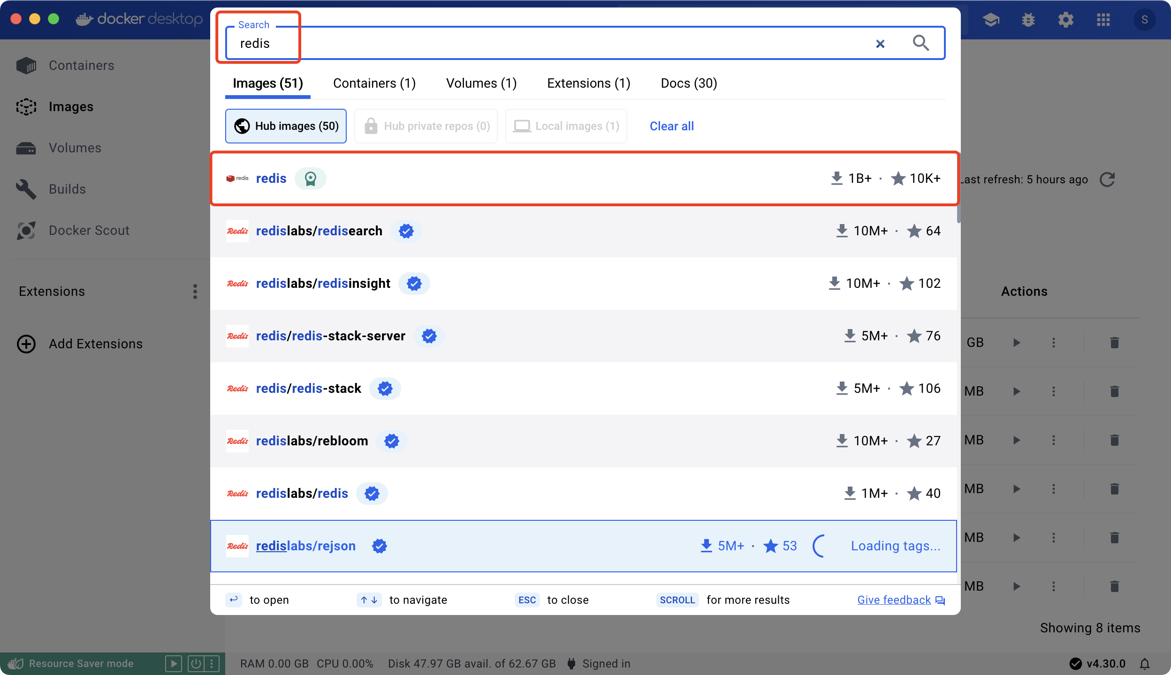Open the Learning center graduation cap icon
Viewport: 1171px width, 675px height.
991,20
